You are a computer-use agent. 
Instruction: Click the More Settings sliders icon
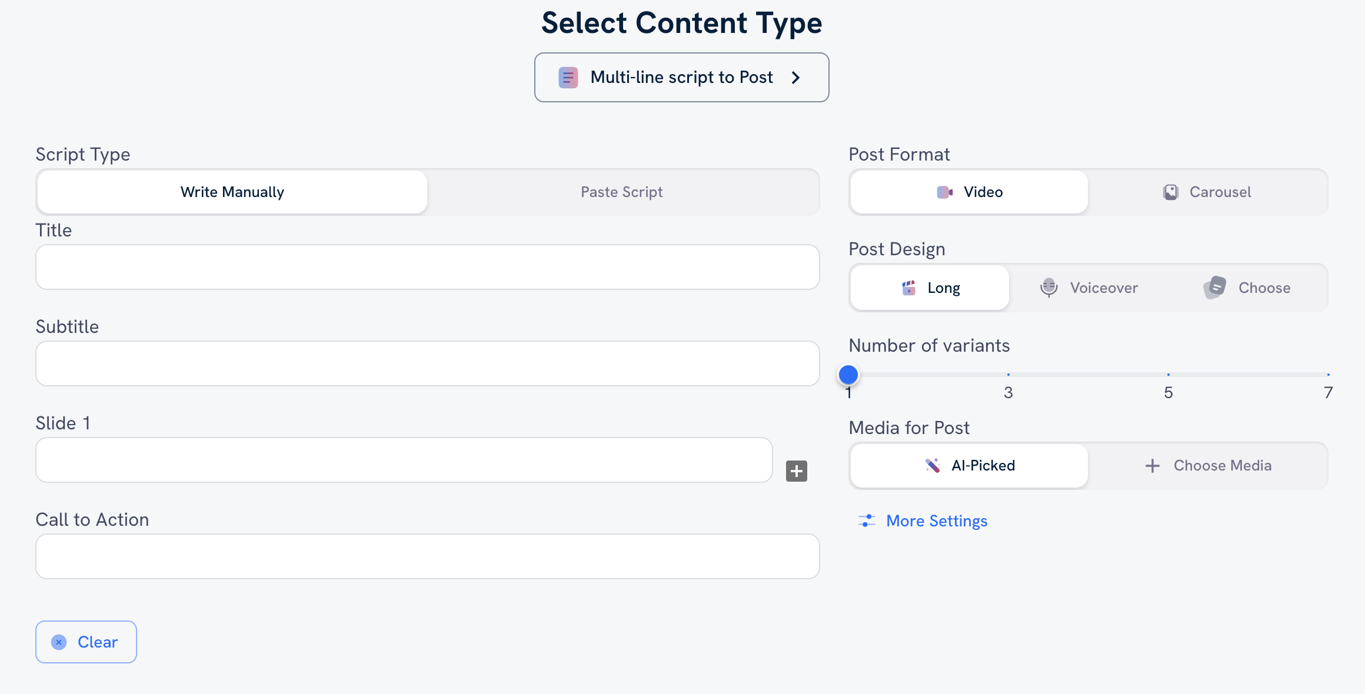867,520
